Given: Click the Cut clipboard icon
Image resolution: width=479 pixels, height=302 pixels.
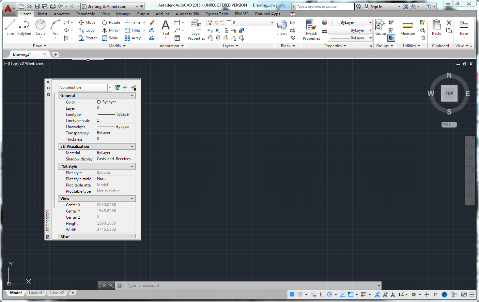Looking at the screenshot, I should (449, 22).
